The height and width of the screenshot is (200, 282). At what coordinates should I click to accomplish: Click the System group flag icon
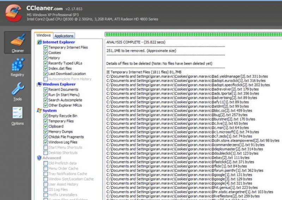click(x=39, y=110)
